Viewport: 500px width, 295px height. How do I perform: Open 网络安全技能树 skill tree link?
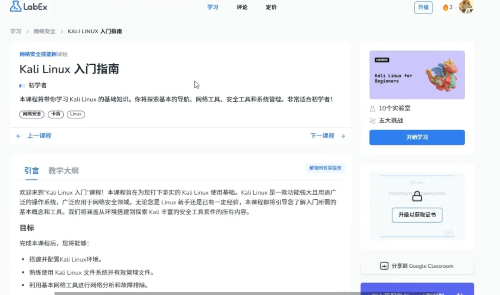[38, 54]
